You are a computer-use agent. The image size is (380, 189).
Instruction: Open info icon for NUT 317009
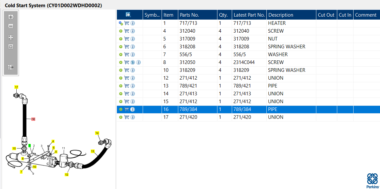[133, 39]
